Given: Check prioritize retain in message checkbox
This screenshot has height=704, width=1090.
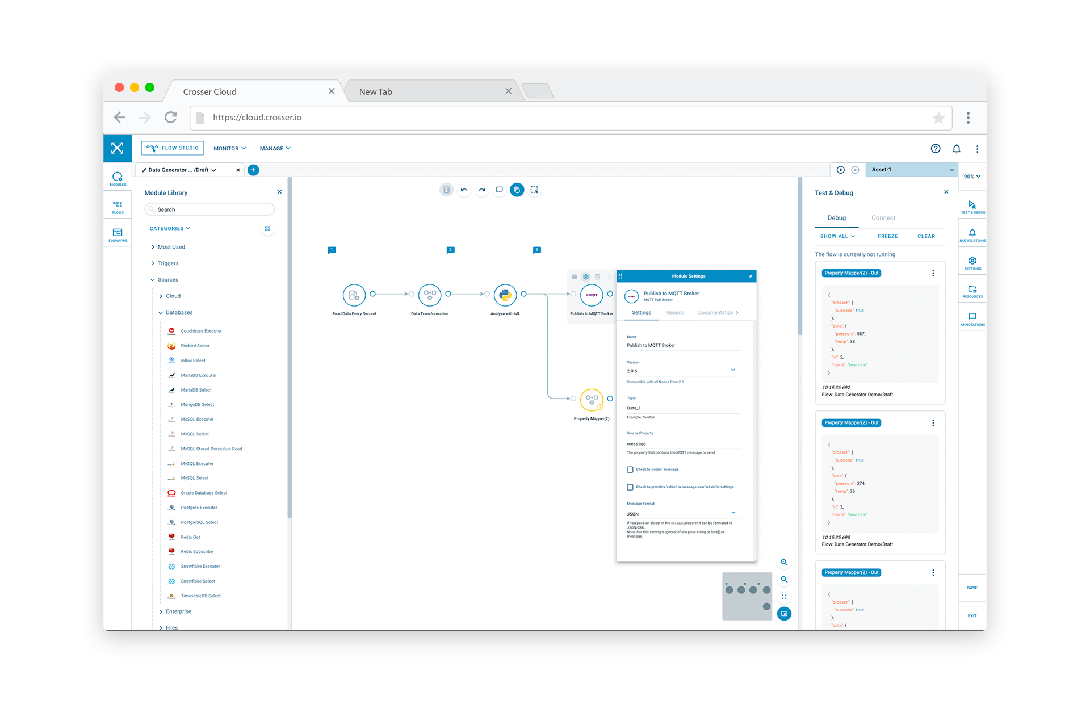Looking at the screenshot, I should tap(630, 487).
